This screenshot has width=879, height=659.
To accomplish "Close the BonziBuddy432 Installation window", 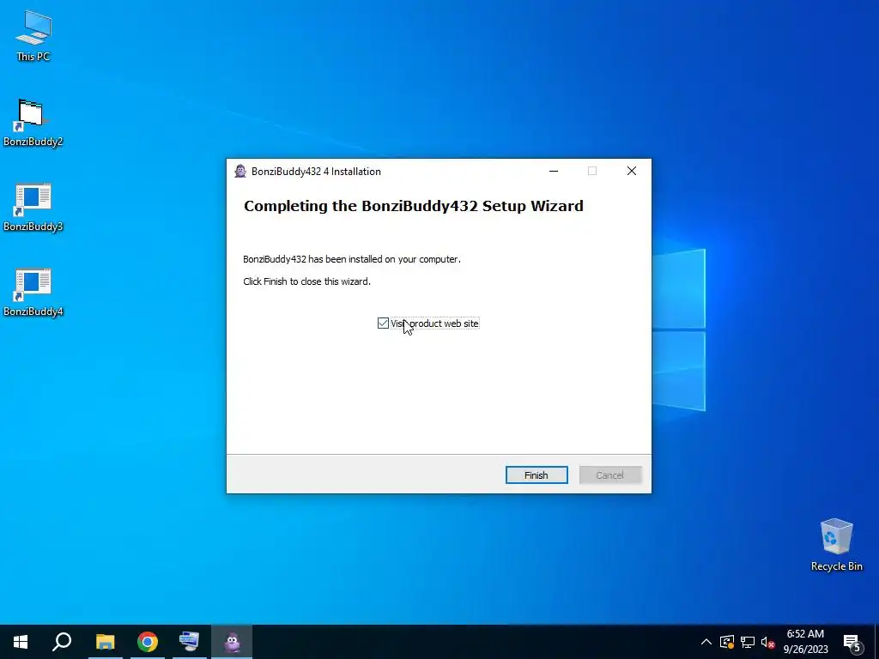I will (x=632, y=171).
